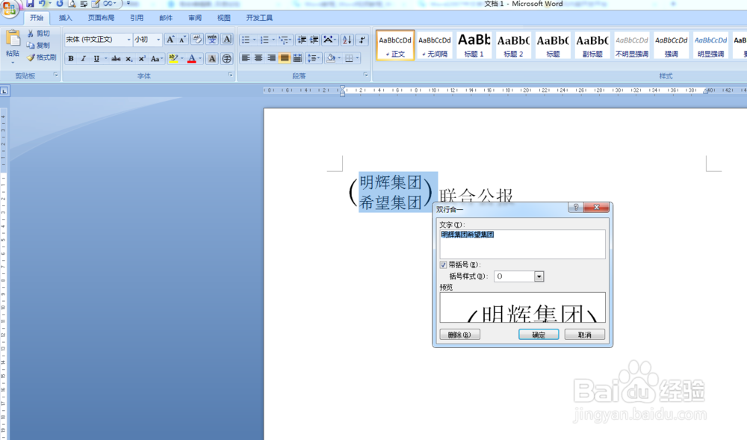Screen dimensions: 747x440
Task: Click 删除 to remove two-lines-in-one
Action: click(x=459, y=335)
